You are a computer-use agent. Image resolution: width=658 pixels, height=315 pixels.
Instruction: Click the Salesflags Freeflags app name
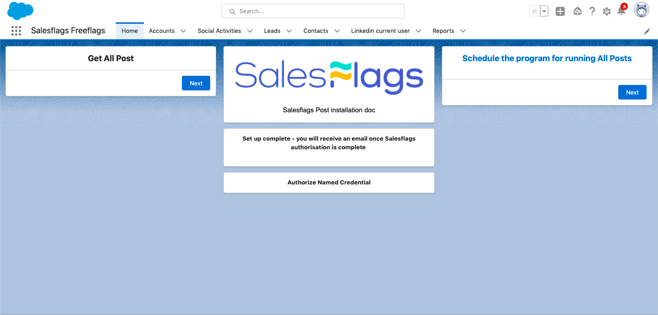[68, 31]
